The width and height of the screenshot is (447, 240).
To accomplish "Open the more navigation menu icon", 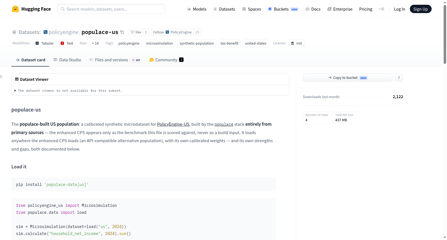I will 381,9.
